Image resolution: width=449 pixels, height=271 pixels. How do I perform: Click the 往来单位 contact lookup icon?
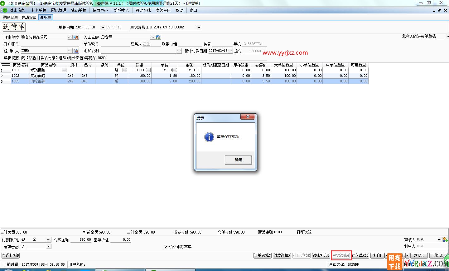pyautogui.click(x=76, y=37)
